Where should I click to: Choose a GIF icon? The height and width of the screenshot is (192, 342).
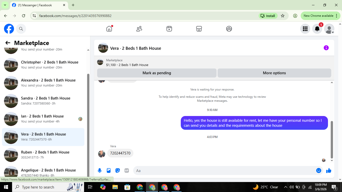click(127, 170)
